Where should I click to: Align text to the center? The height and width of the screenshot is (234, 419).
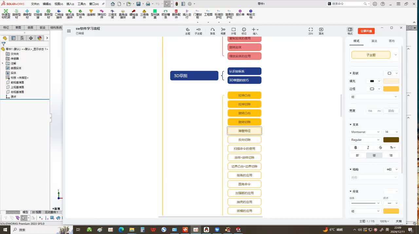point(374,156)
